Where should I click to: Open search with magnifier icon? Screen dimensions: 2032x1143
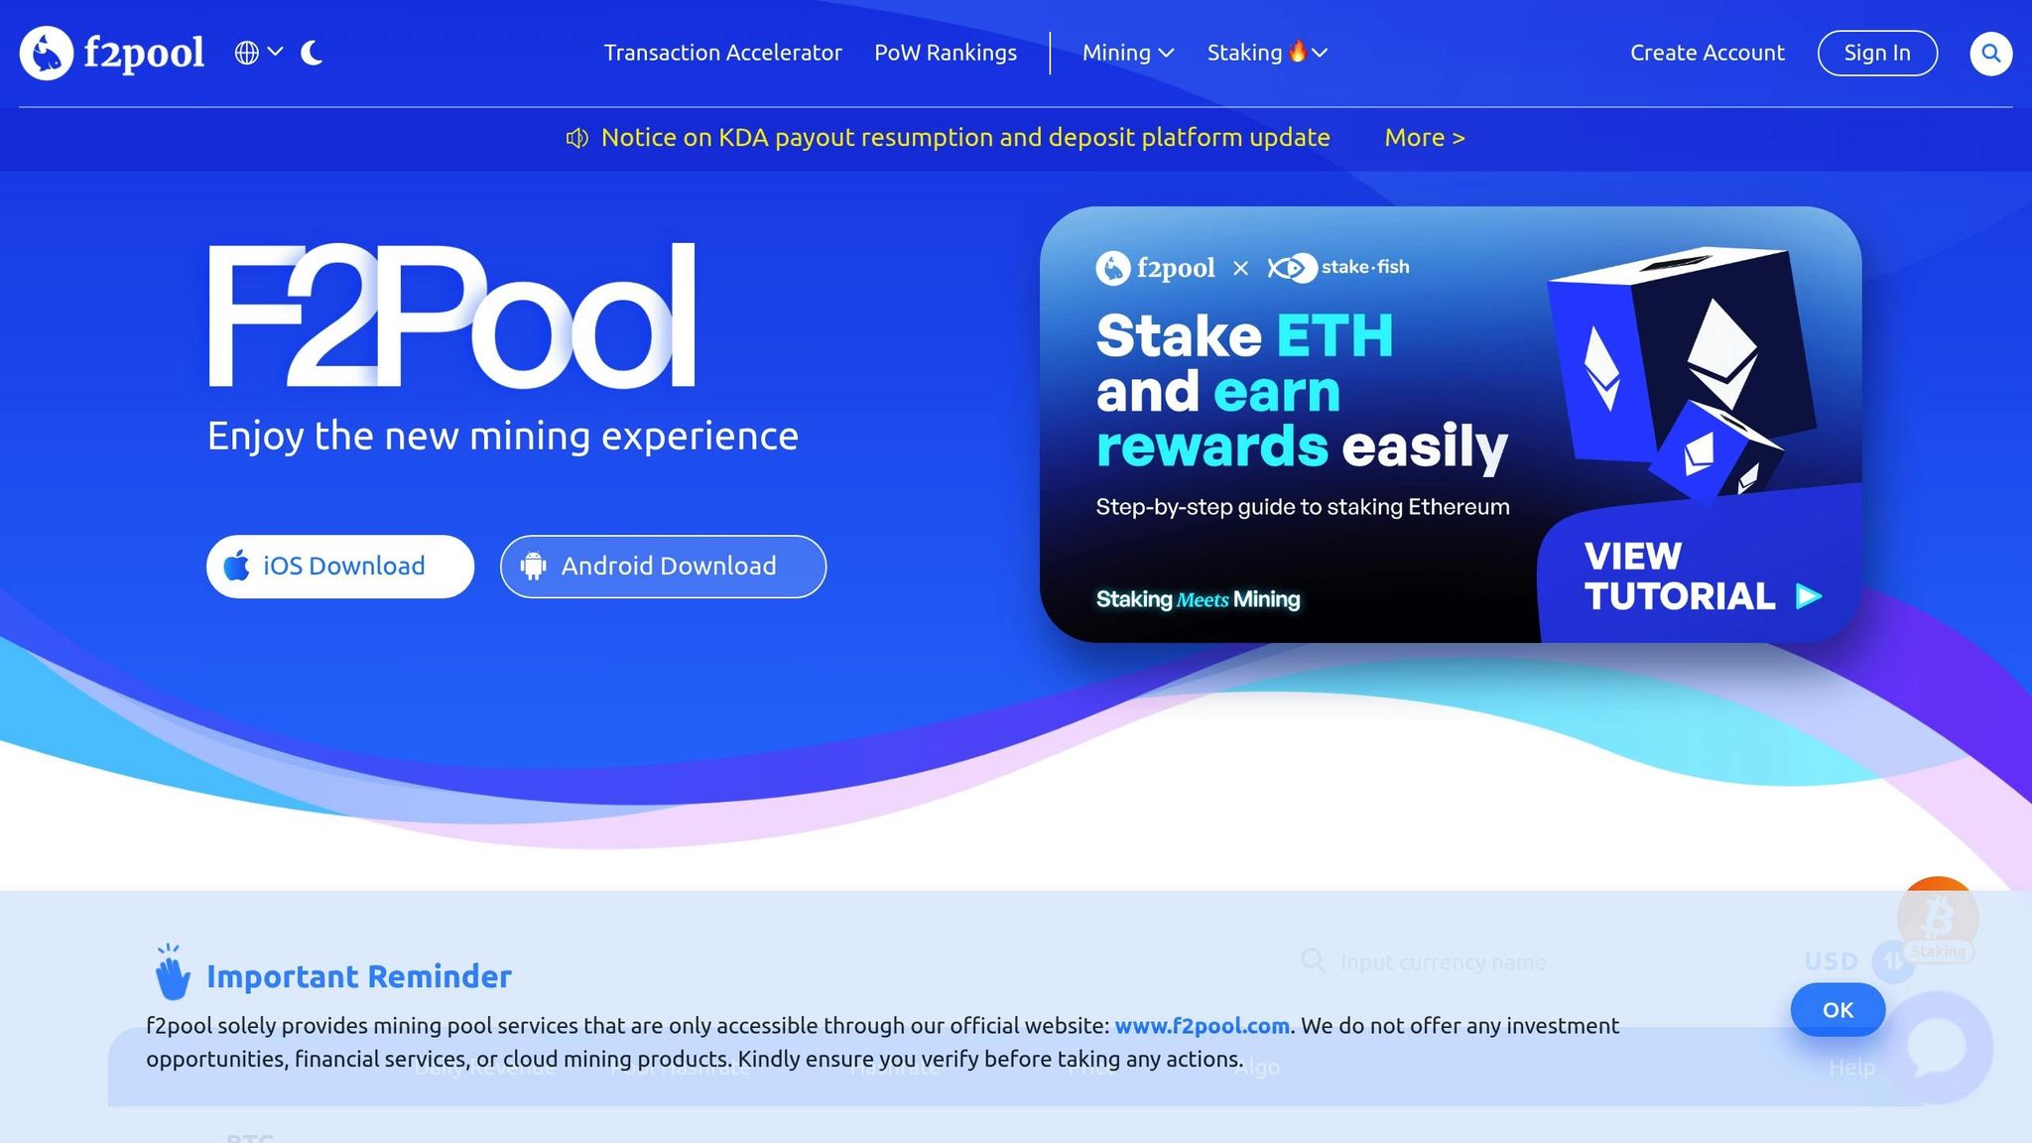click(1990, 54)
